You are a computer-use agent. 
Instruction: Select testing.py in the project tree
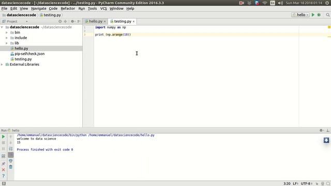[23, 59]
